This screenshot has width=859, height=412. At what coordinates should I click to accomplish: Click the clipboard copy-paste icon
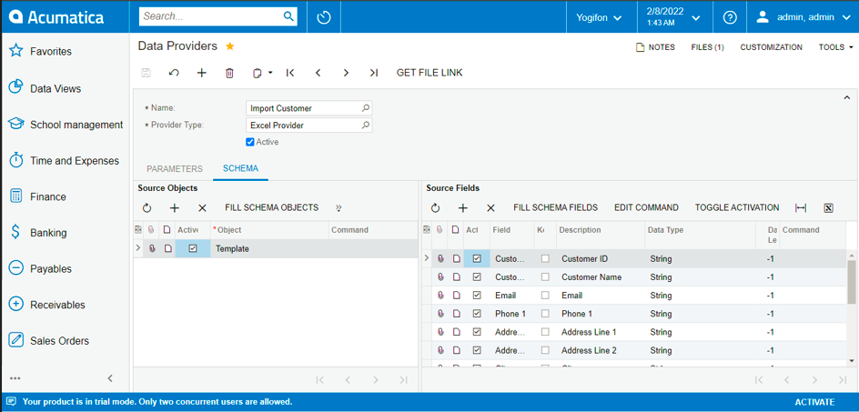tap(258, 73)
